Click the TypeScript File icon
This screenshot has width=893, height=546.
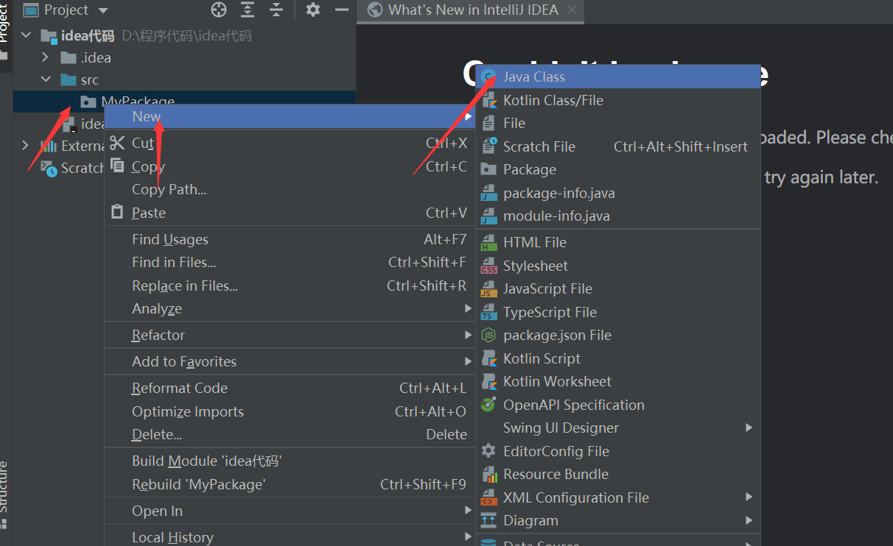click(x=488, y=312)
